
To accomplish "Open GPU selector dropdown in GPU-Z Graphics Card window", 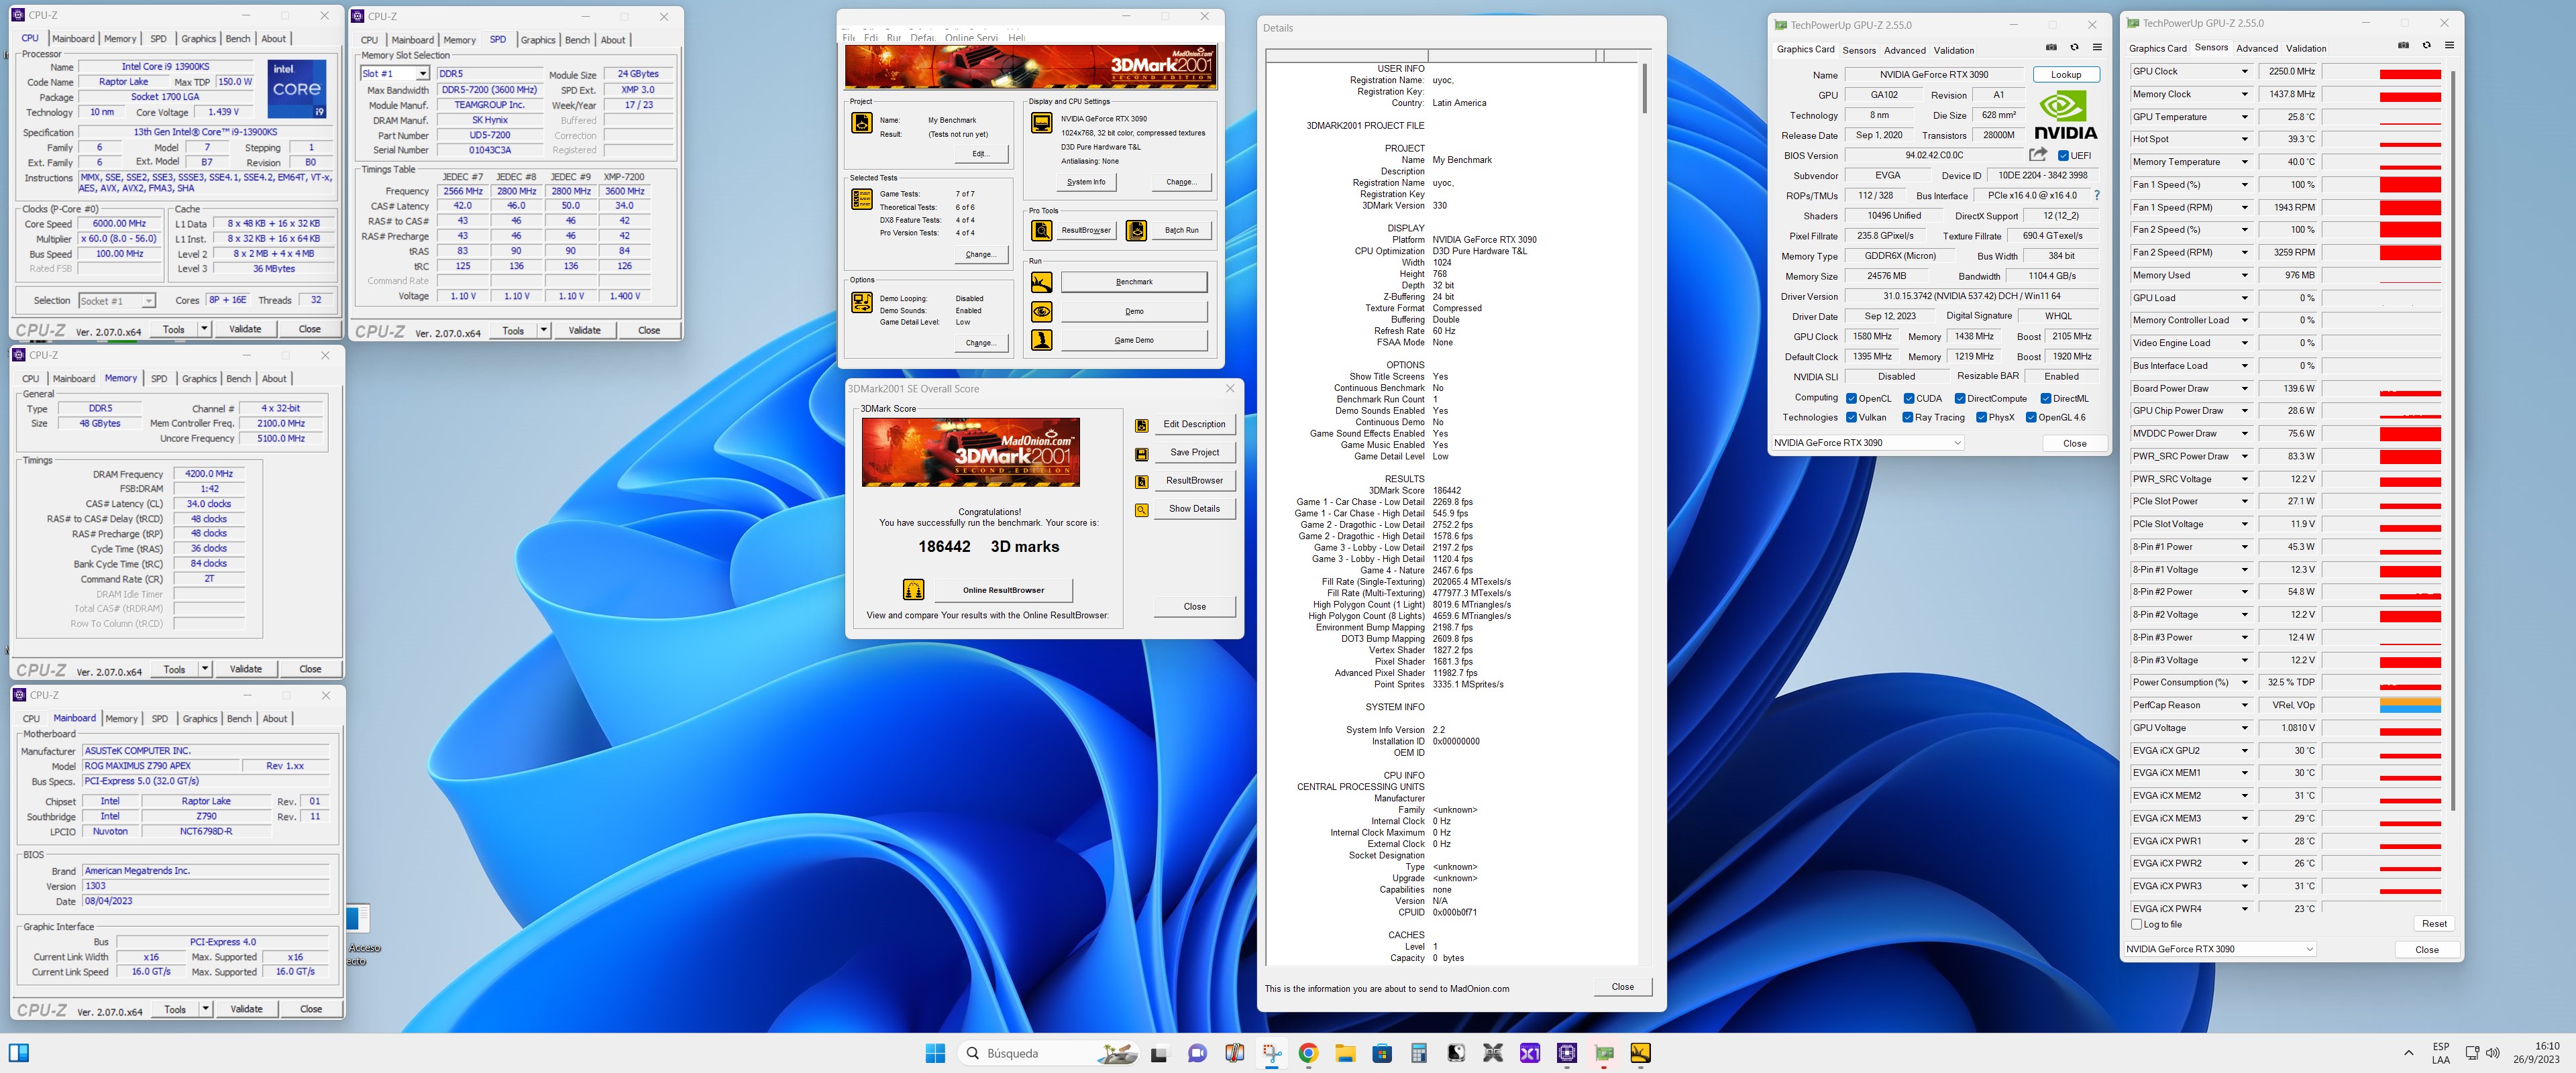I will pyautogui.click(x=1867, y=443).
